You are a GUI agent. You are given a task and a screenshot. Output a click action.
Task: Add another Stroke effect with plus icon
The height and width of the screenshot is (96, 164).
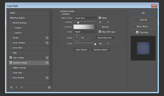47,38
